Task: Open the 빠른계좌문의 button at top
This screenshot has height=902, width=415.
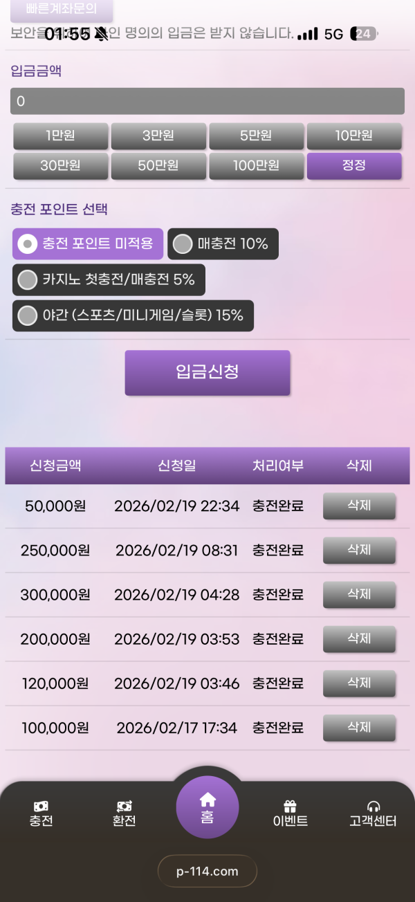Action: (x=61, y=10)
